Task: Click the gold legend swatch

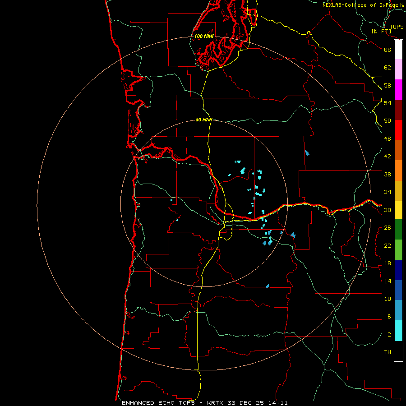Action: [x=398, y=191]
